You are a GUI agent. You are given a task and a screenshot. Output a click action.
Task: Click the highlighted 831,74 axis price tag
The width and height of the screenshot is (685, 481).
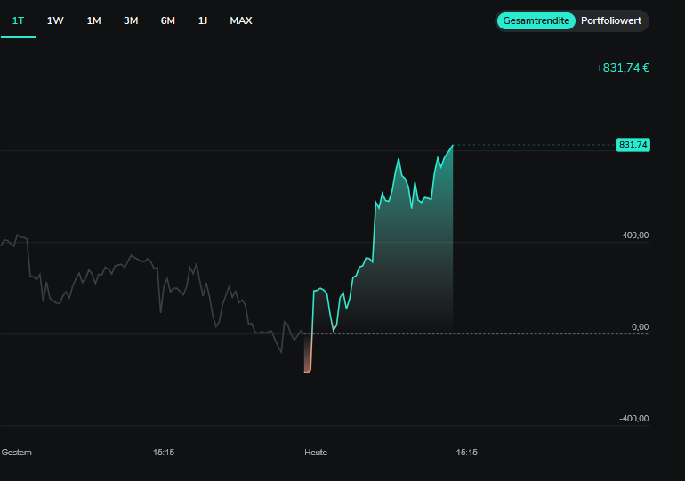point(633,145)
